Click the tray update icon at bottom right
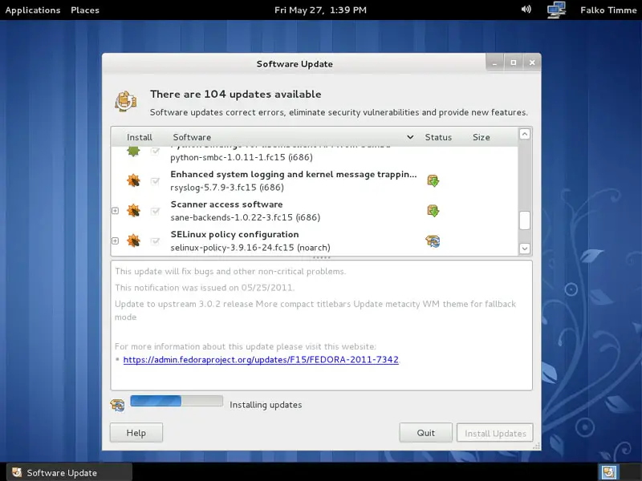642x481 pixels. tap(609, 472)
